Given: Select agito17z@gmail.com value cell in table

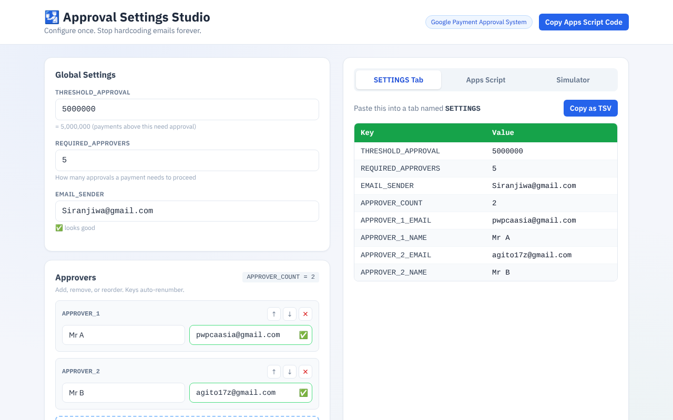Looking at the screenshot, I should click(x=552, y=255).
